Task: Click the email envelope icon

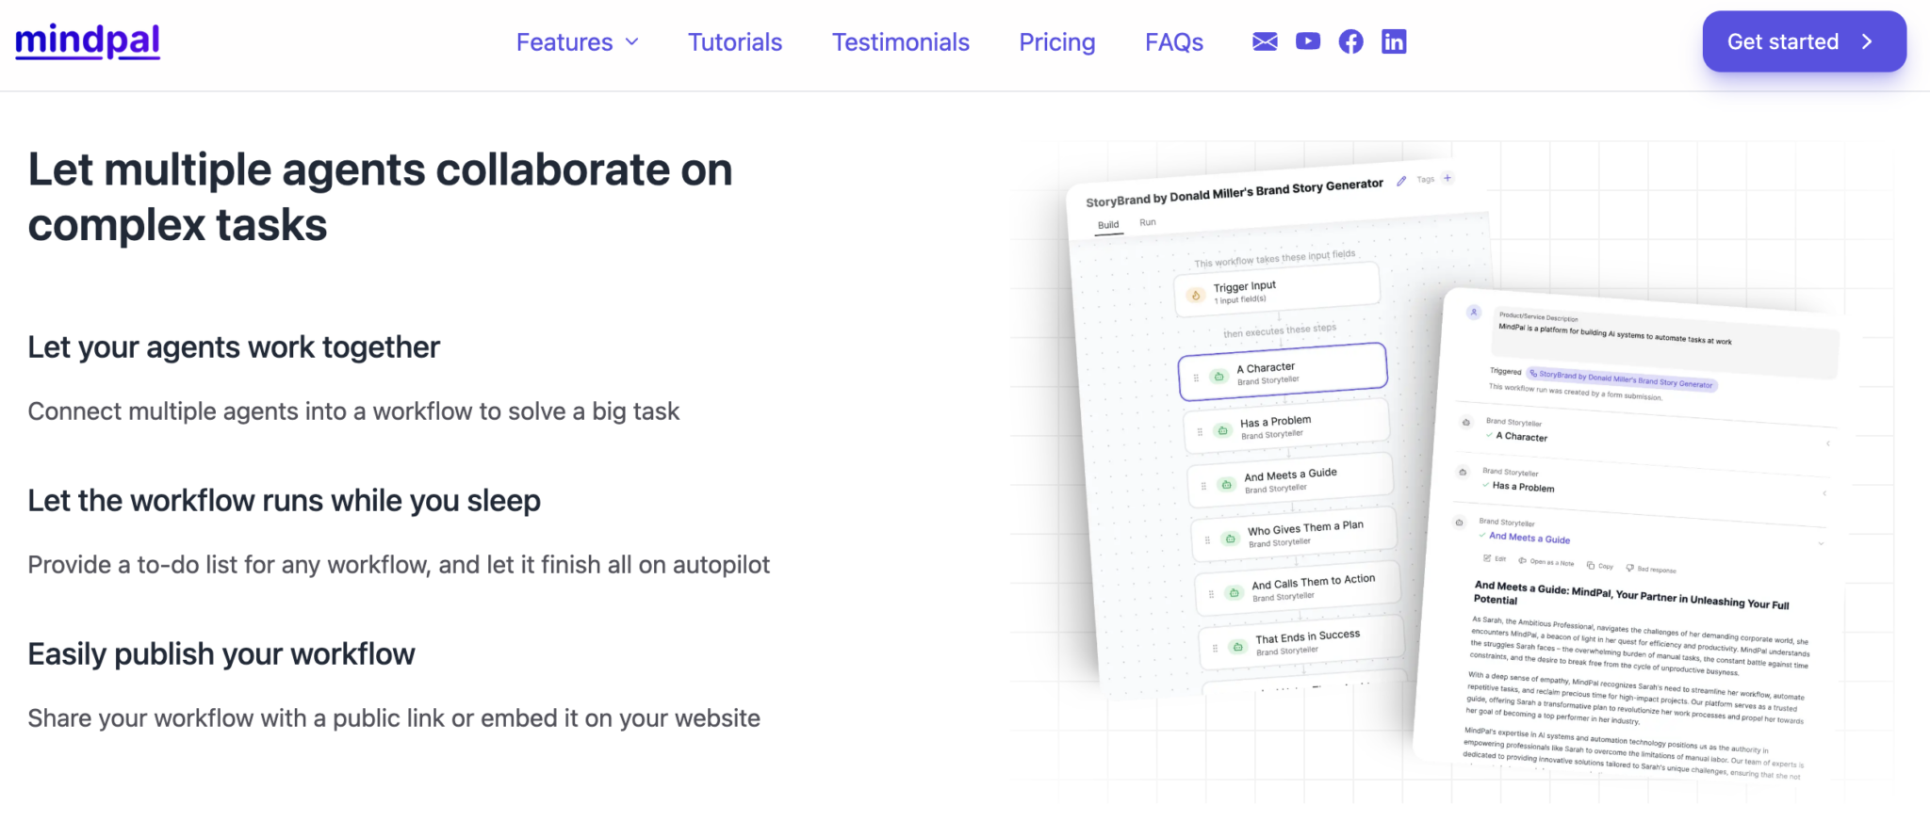Action: (x=1263, y=40)
